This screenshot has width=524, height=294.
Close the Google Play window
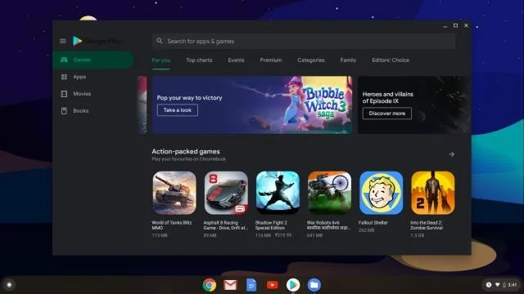click(x=466, y=25)
